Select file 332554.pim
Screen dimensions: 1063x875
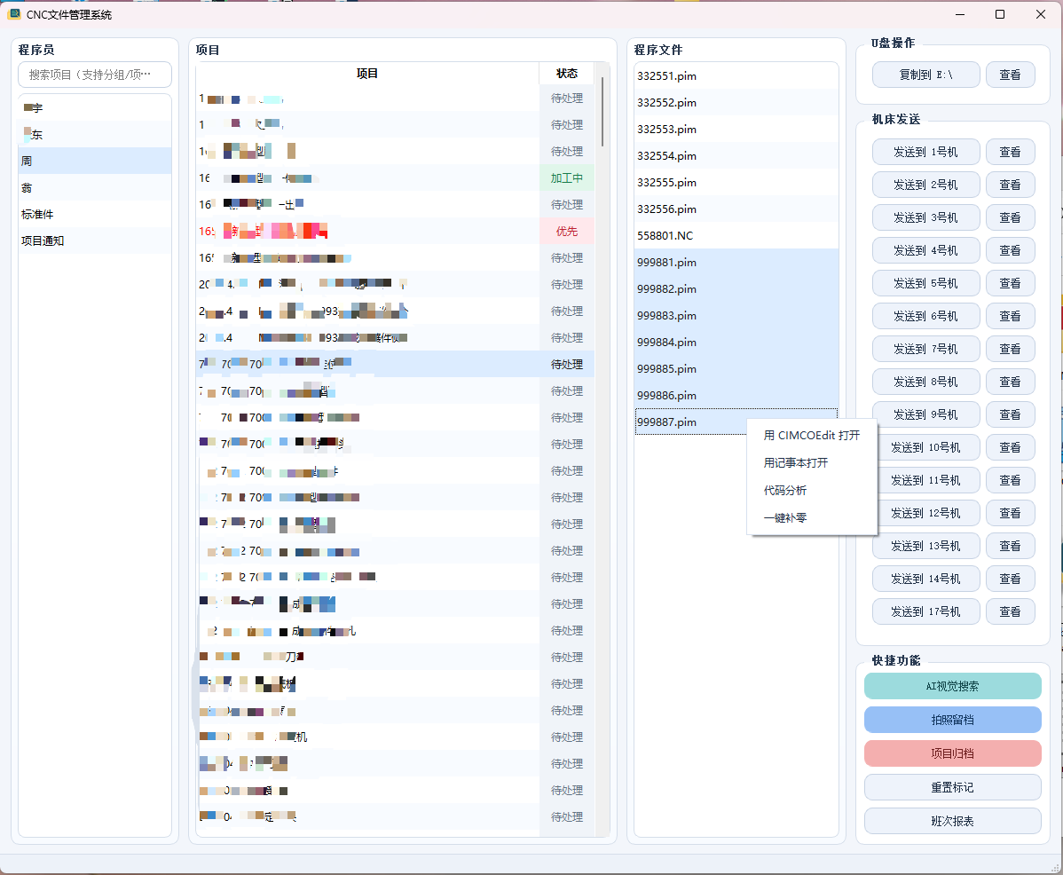click(x=736, y=156)
